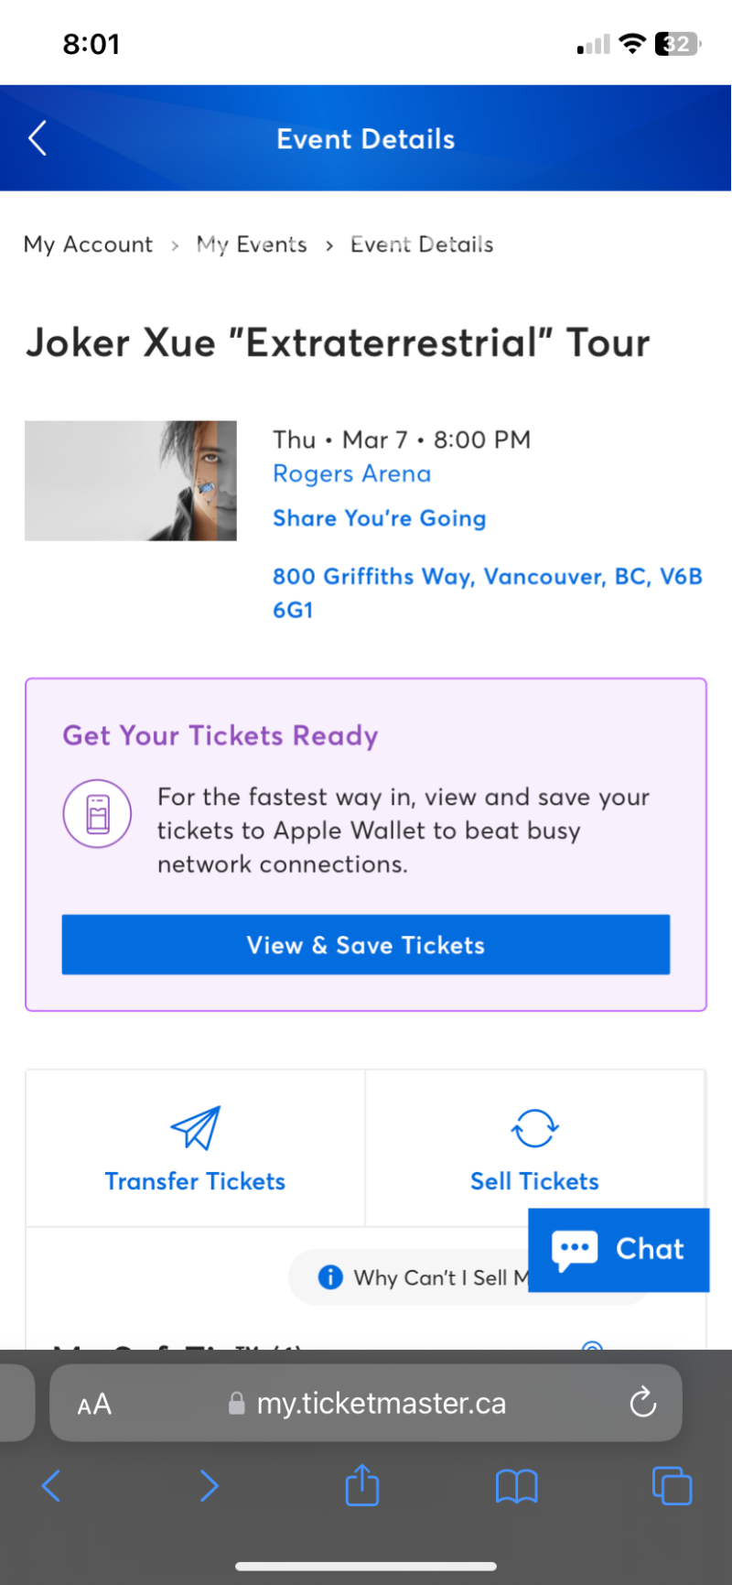The image size is (732, 1585).
Task: Go forward with Safari's forward arrow
Action: 210,1485
